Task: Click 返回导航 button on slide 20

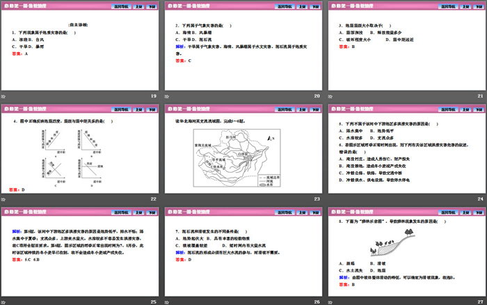Action: pos(285,6)
